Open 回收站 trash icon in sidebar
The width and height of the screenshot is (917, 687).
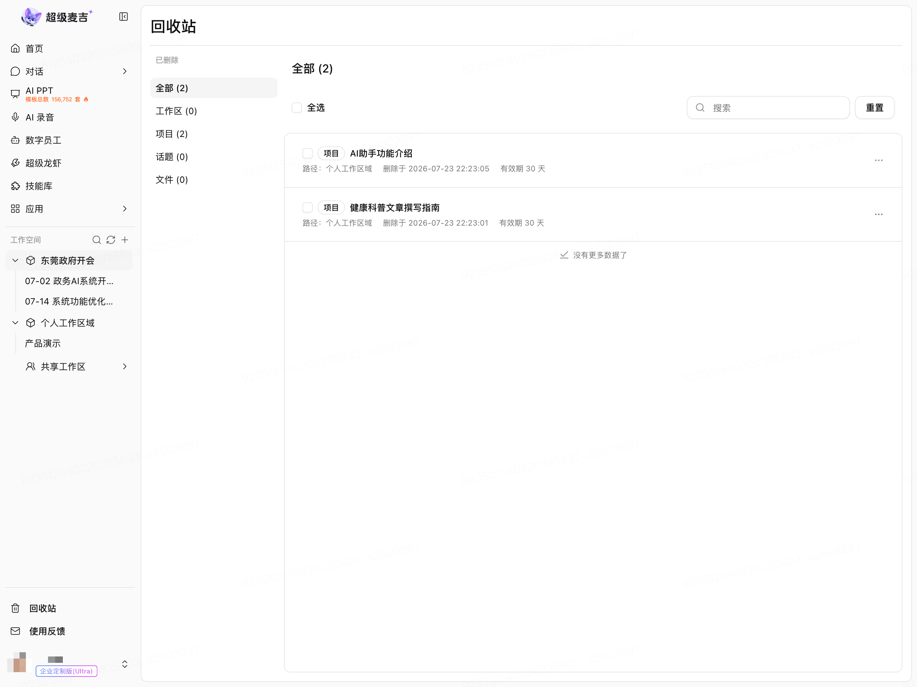coord(15,608)
